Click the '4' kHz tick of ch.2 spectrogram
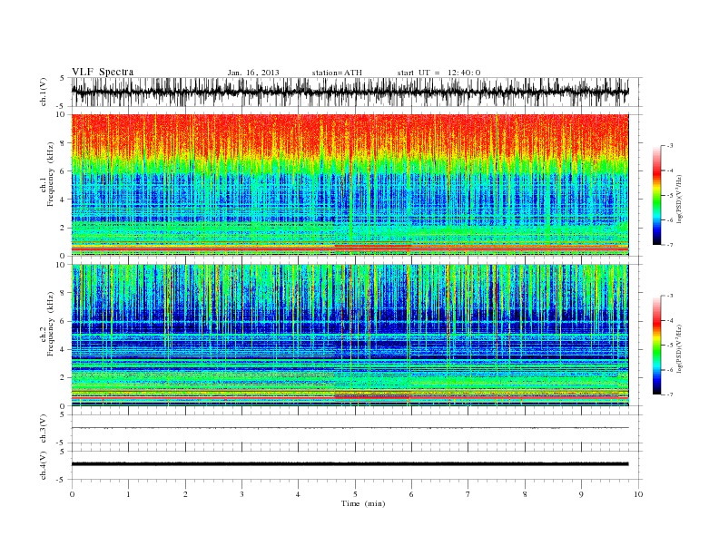Viewport: 719px width, 555px height. pos(64,349)
